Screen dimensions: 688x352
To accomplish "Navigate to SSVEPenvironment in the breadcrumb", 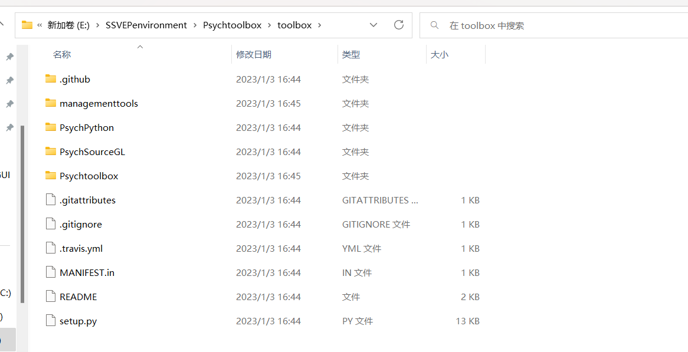I will pyautogui.click(x=146, y=25).
